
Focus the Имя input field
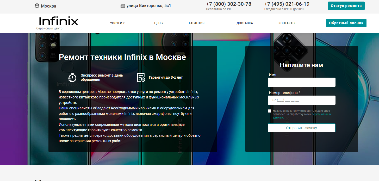point(301,82)
